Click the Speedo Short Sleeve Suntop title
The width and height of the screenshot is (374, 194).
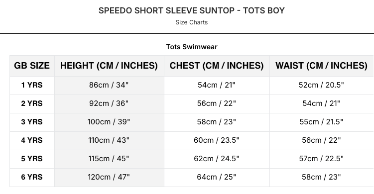(x=192, y=10)
